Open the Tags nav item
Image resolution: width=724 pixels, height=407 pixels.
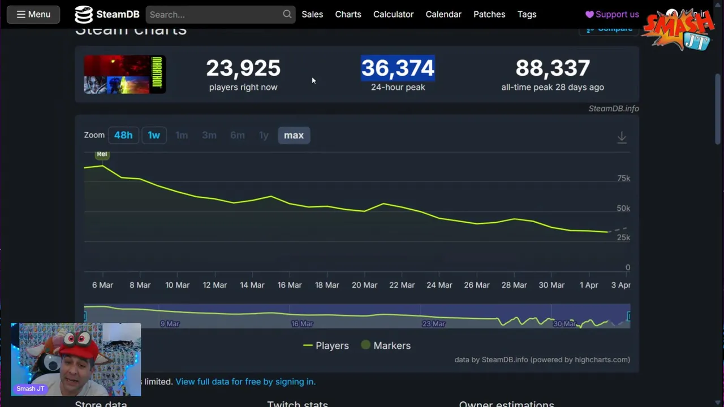527,14
